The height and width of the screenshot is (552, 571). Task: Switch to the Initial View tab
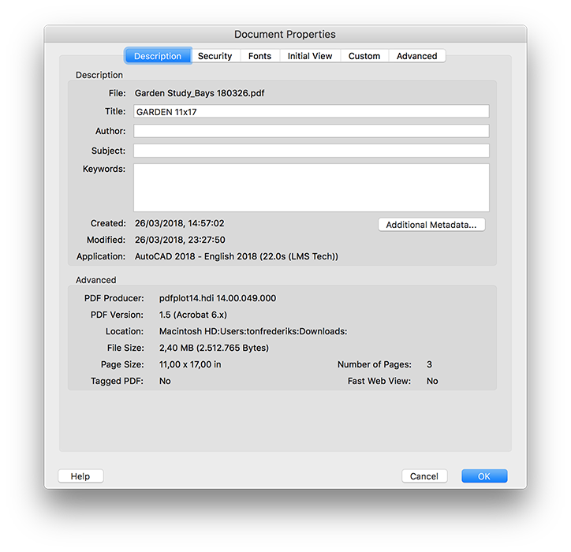310,56
